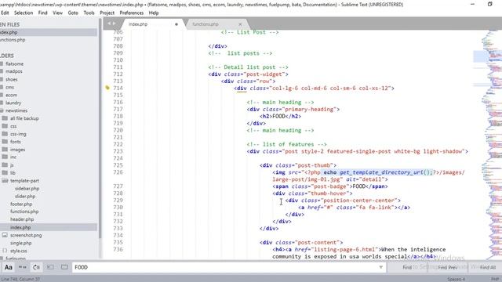Toggle case sensitive search (Aa) button
The width and height of the screenshot is (502, 282).
[9, 267]
